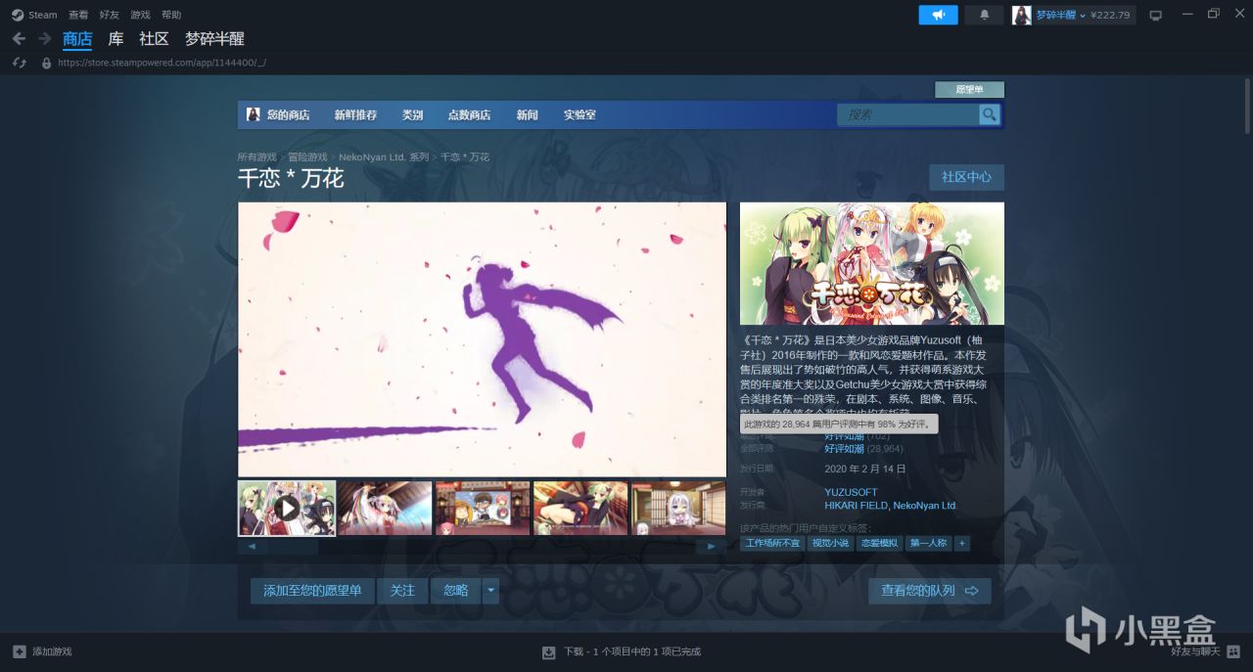Image resolution: width=1253 pixels, height=672 pixels.
Task: Open 新闻 in the store nav
Action: click(528, 114)
